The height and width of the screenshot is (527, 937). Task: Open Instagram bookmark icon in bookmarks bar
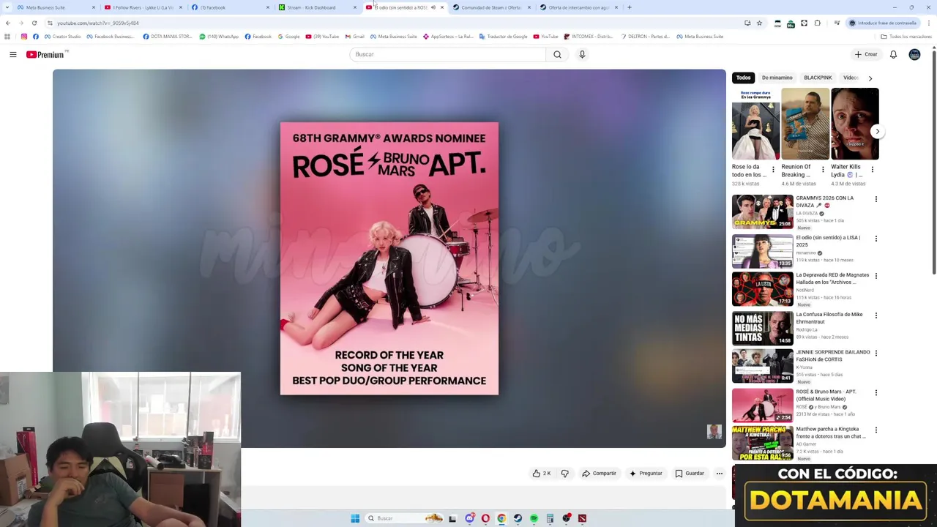click(24, 37)
